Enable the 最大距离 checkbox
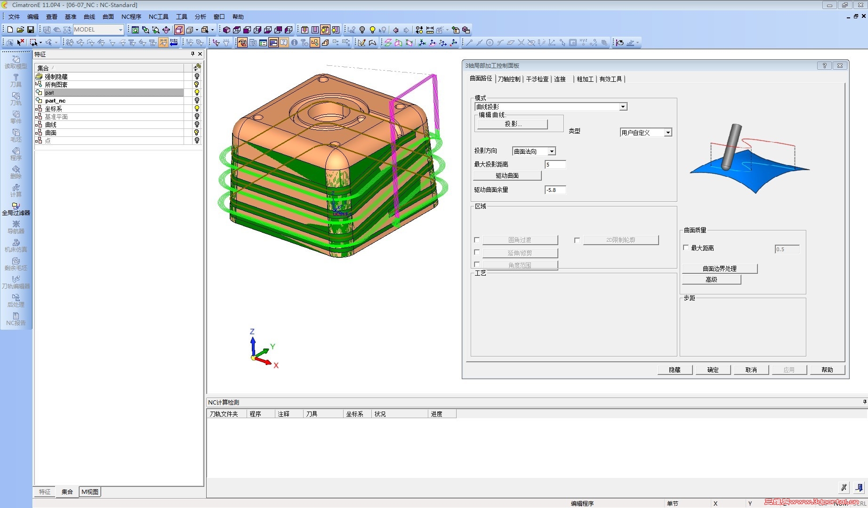This screenshot has height=508, width=868. (686, 247)
